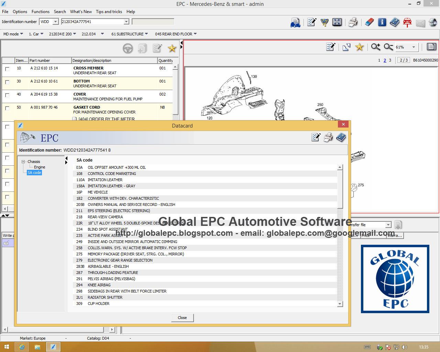Open the shopping cart icon
The image size is (440, 352).
click(x=324, y=22)
